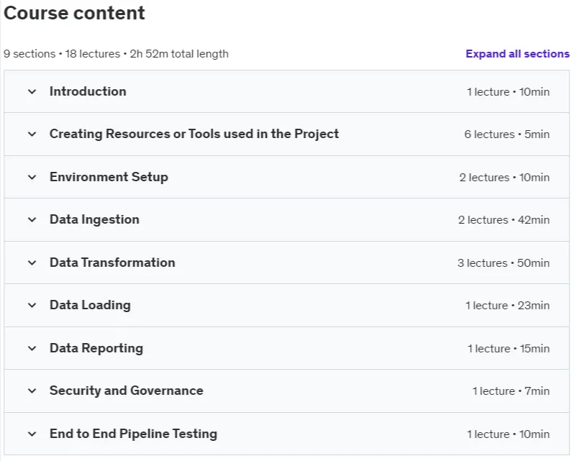Select the Environment Setup section title
Viewport: 574px width, 461px height.
click(x=109, y=177)
